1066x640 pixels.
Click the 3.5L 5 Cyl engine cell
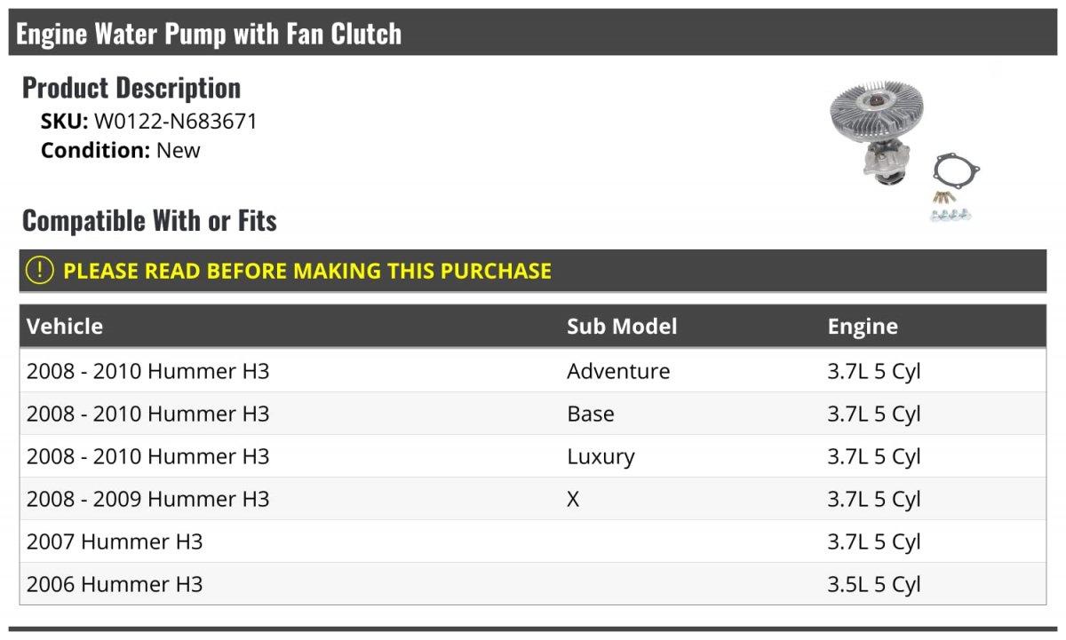(874, 585)
